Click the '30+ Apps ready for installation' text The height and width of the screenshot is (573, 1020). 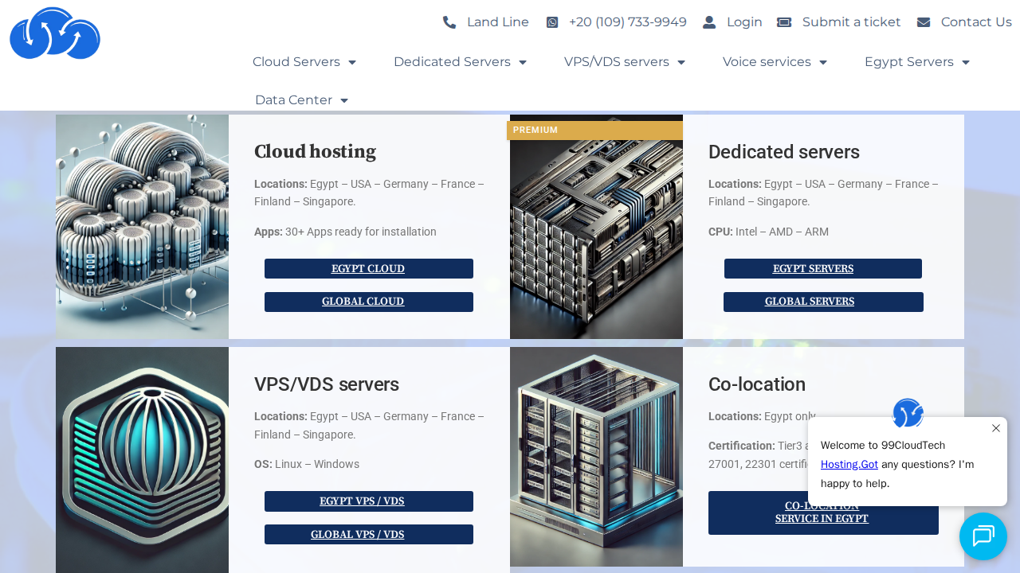pyautogui.click(x=361, y=232)
